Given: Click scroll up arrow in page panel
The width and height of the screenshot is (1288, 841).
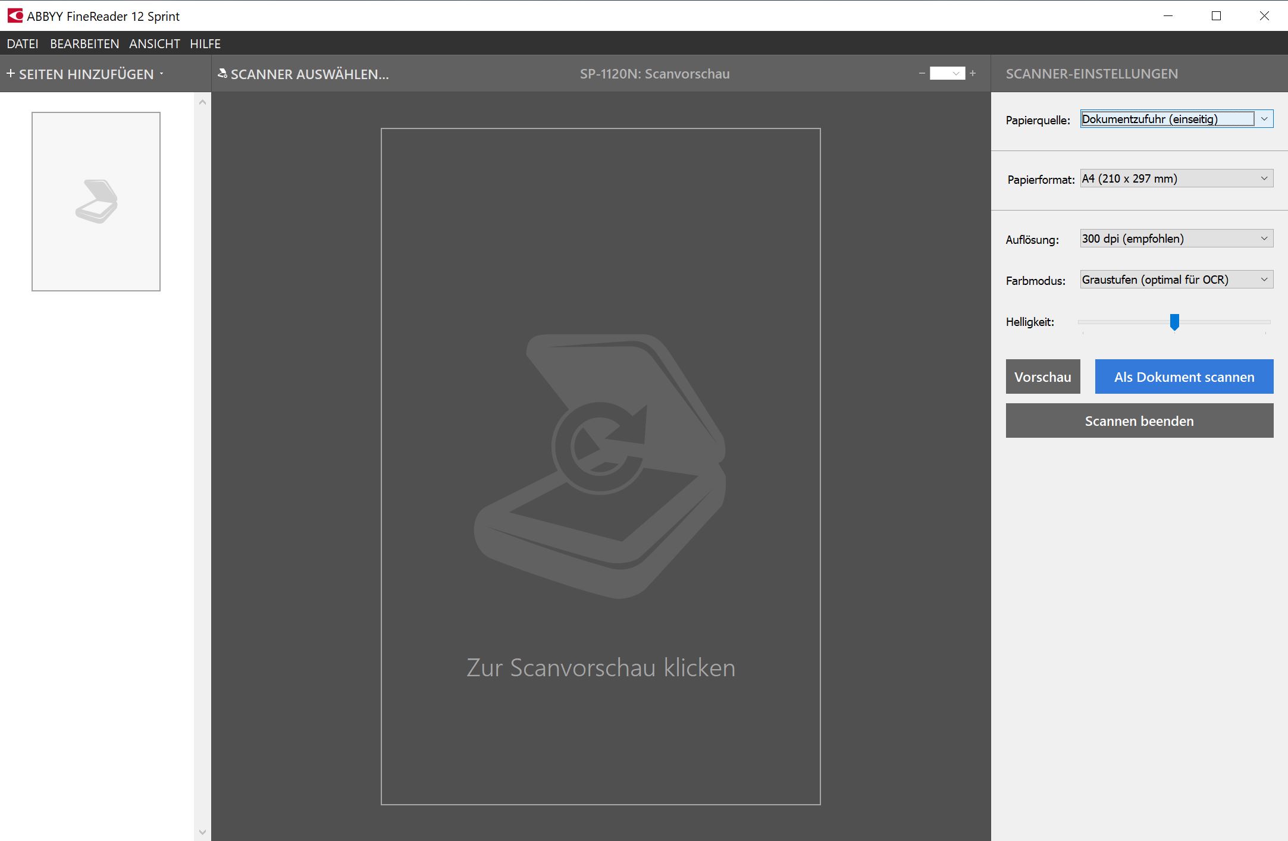Looking at the screenshot, I should tap(202, 102).
